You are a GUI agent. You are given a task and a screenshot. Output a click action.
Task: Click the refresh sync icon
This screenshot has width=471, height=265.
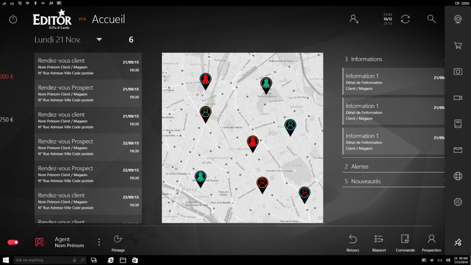[x=405, y=19]
